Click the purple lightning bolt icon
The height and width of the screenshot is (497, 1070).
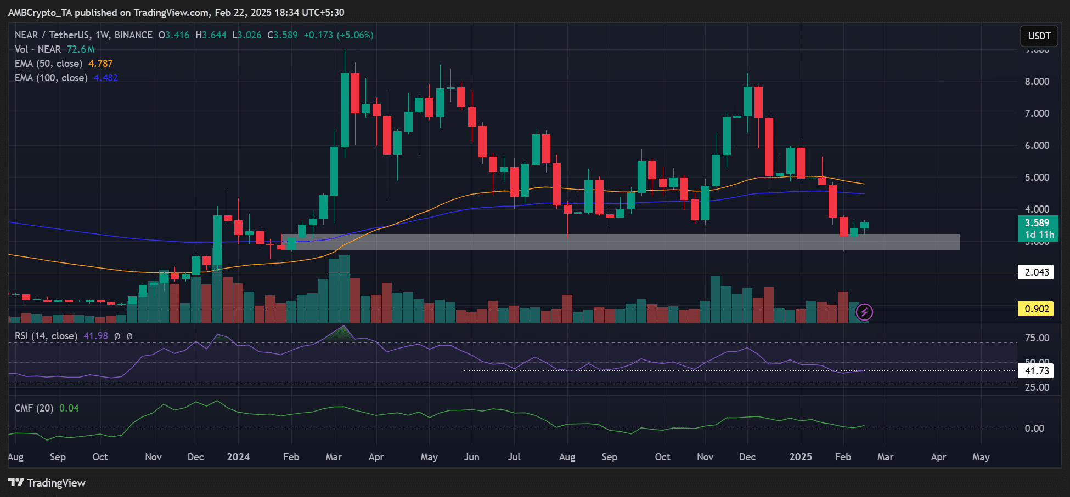click(x=864, y=312)
